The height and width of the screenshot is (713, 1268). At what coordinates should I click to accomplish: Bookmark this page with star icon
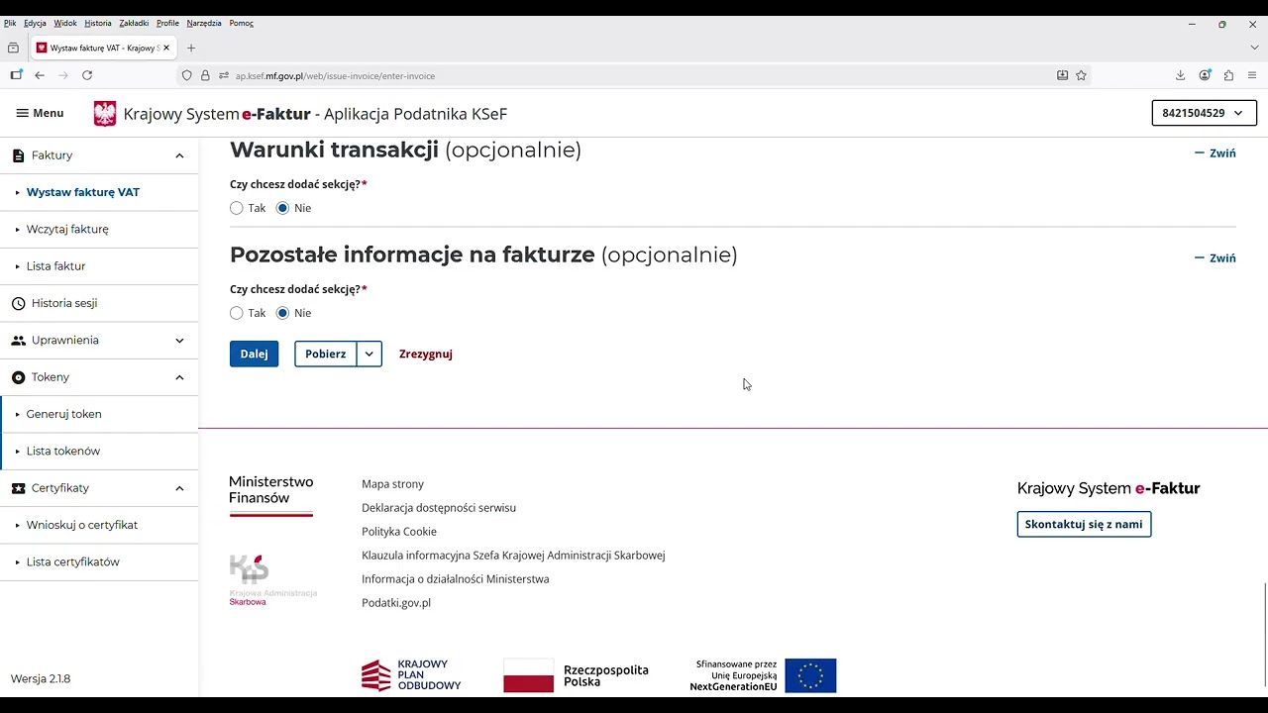click(1081, 75)
